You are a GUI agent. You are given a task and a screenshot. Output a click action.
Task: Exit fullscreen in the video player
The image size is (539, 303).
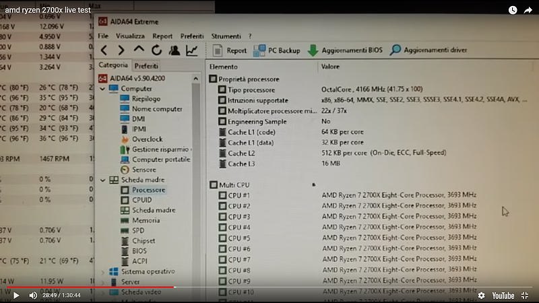click(x=525, y=296)
